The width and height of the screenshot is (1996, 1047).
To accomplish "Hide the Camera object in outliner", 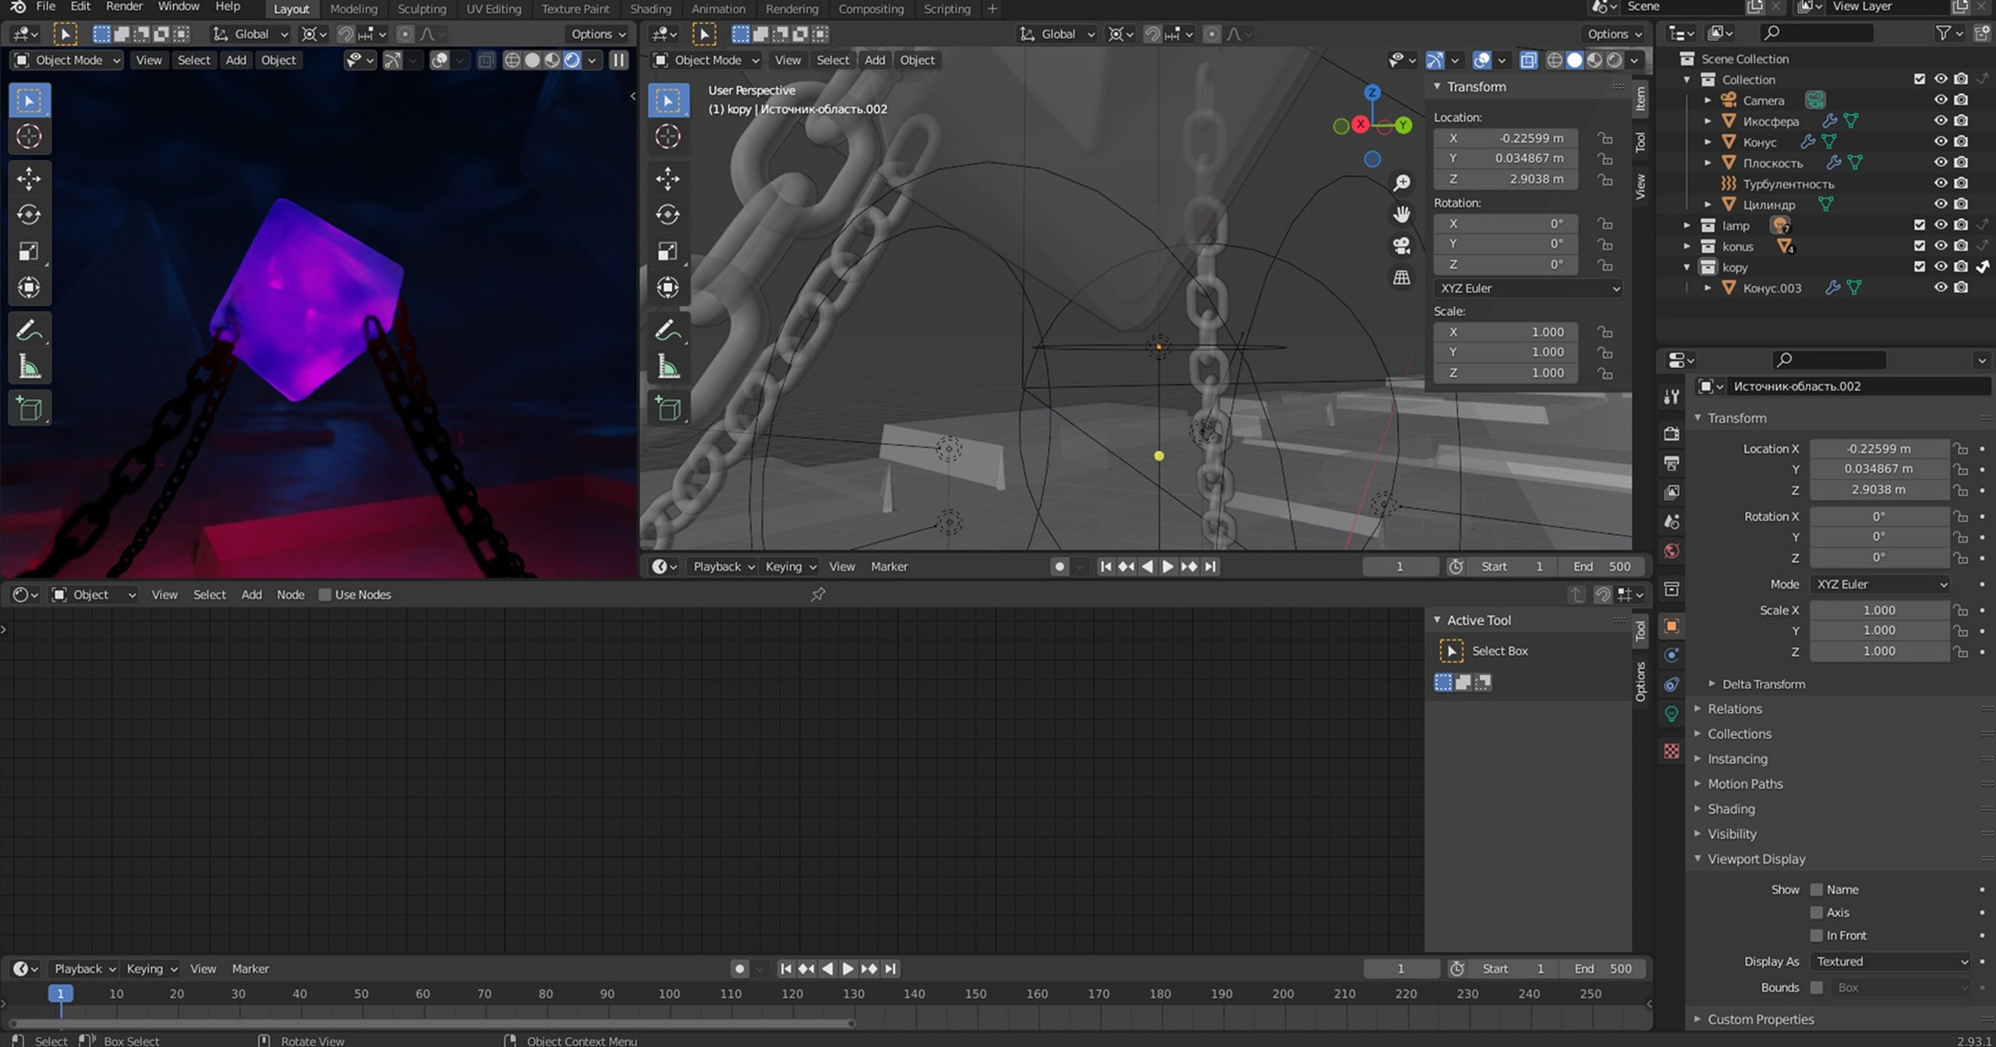I will 1941,100.
